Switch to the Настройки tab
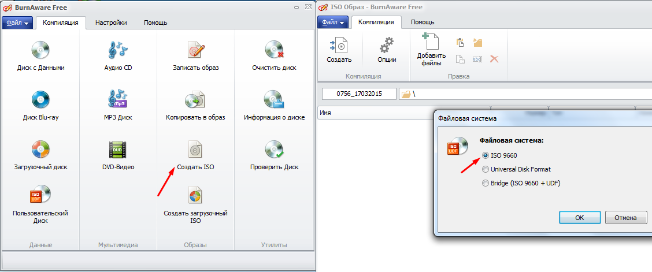652x272 pixels. pyautogui.click(x=110, y=23)
